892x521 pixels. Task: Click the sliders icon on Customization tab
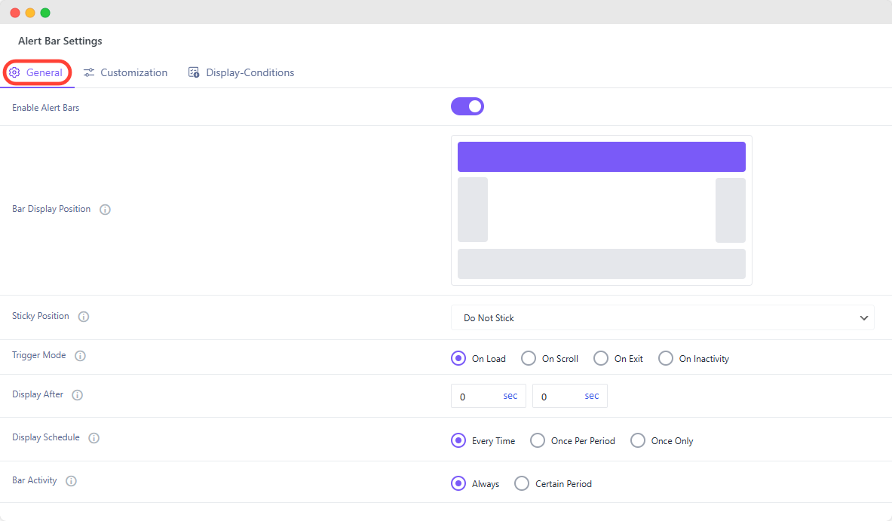coord(90,72)
